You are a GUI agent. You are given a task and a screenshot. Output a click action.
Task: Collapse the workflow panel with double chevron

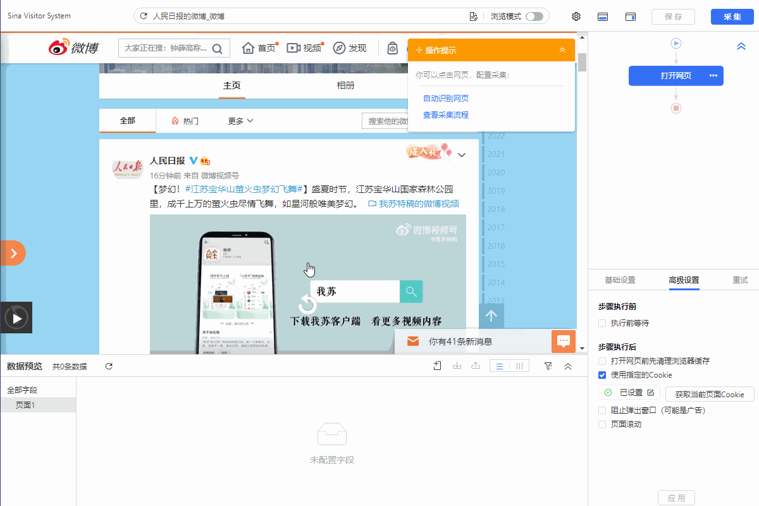[741, 46]
